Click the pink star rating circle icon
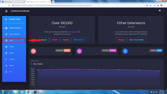Screen dimensions: 167x94 coord(79,51)
